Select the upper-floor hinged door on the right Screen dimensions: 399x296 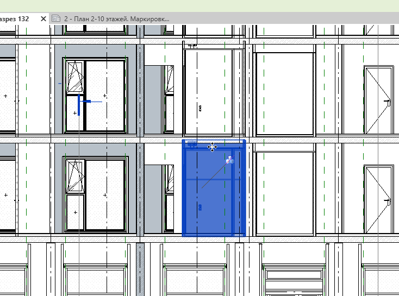pos(379,100)
